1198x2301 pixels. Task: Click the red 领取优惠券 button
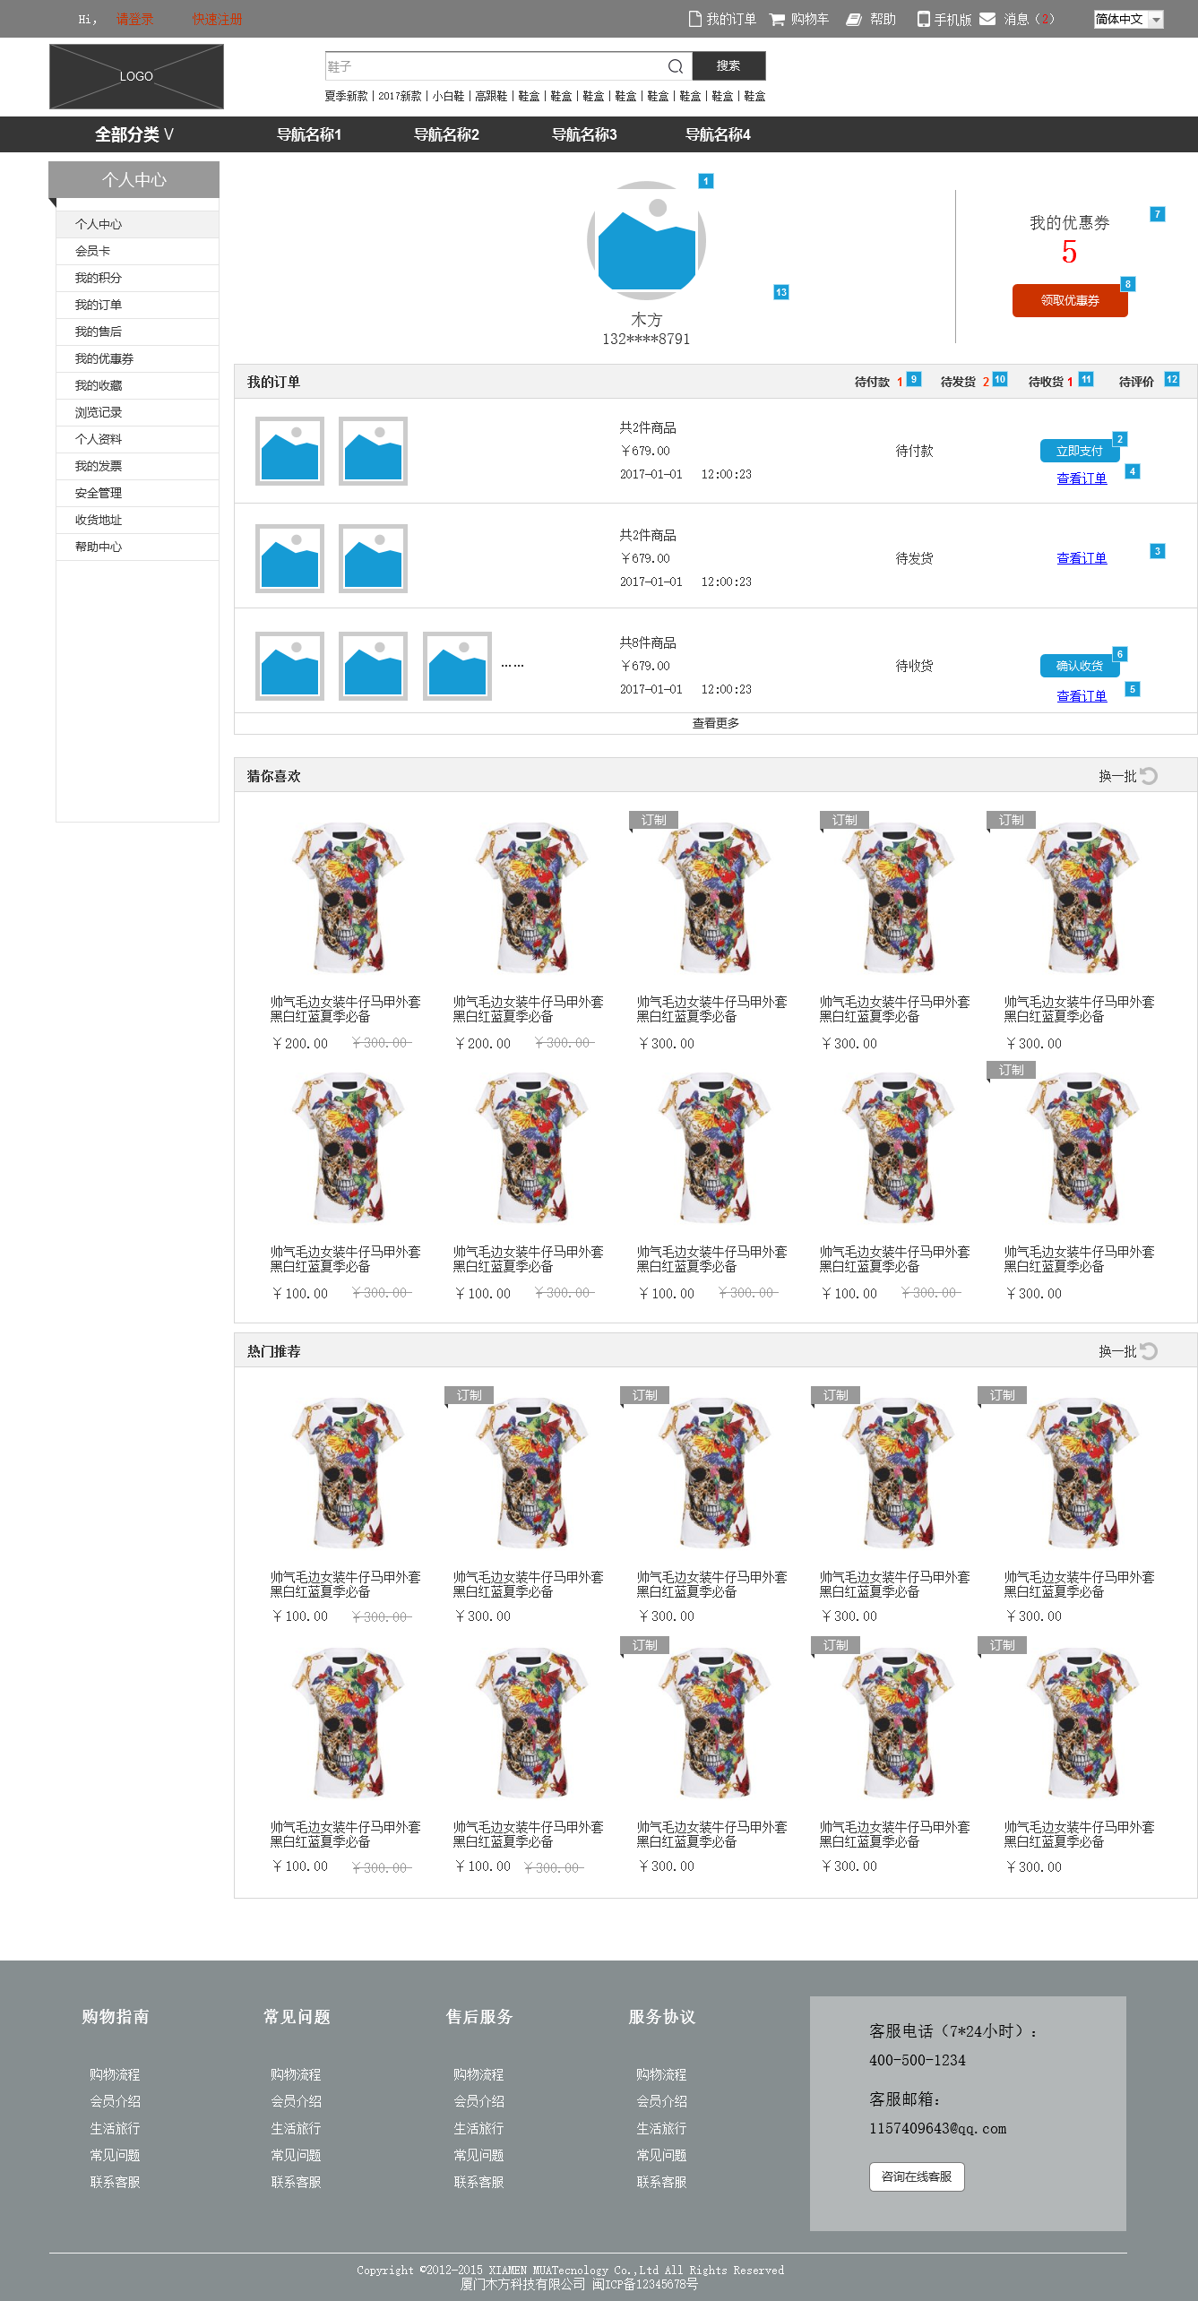[1070, 301]
